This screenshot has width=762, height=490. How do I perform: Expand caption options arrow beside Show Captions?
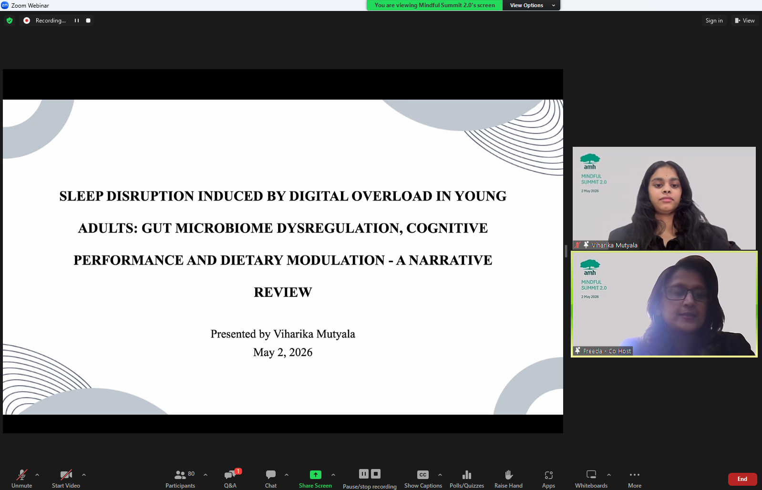[x=440, y=475]
